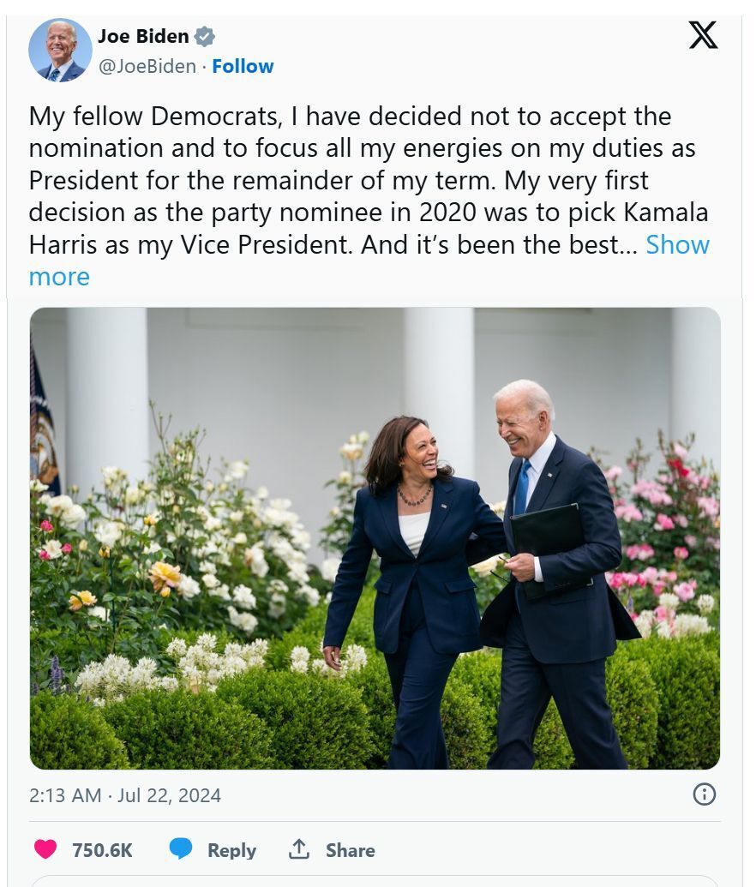
Task: View the 750.6K likes count
Action: pyautogui.click(x=102, y=850)
